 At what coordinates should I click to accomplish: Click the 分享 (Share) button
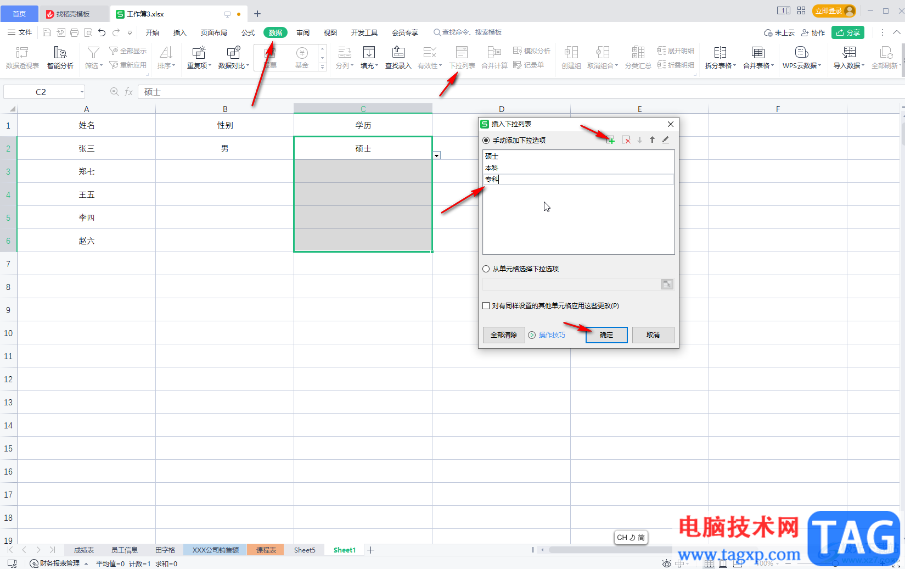[x=848, y=32]
